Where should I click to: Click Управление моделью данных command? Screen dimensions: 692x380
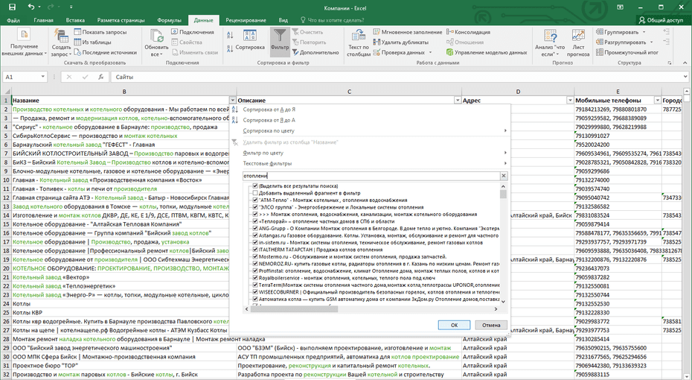click(x=487, y=52)
